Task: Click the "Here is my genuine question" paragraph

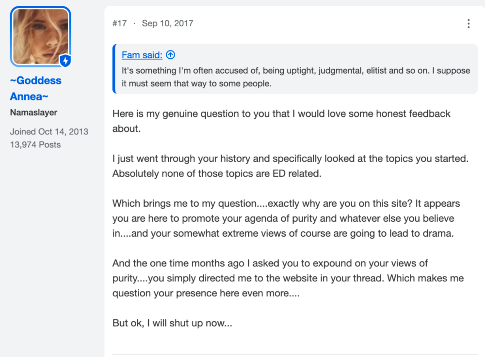Action: (281, 121)
